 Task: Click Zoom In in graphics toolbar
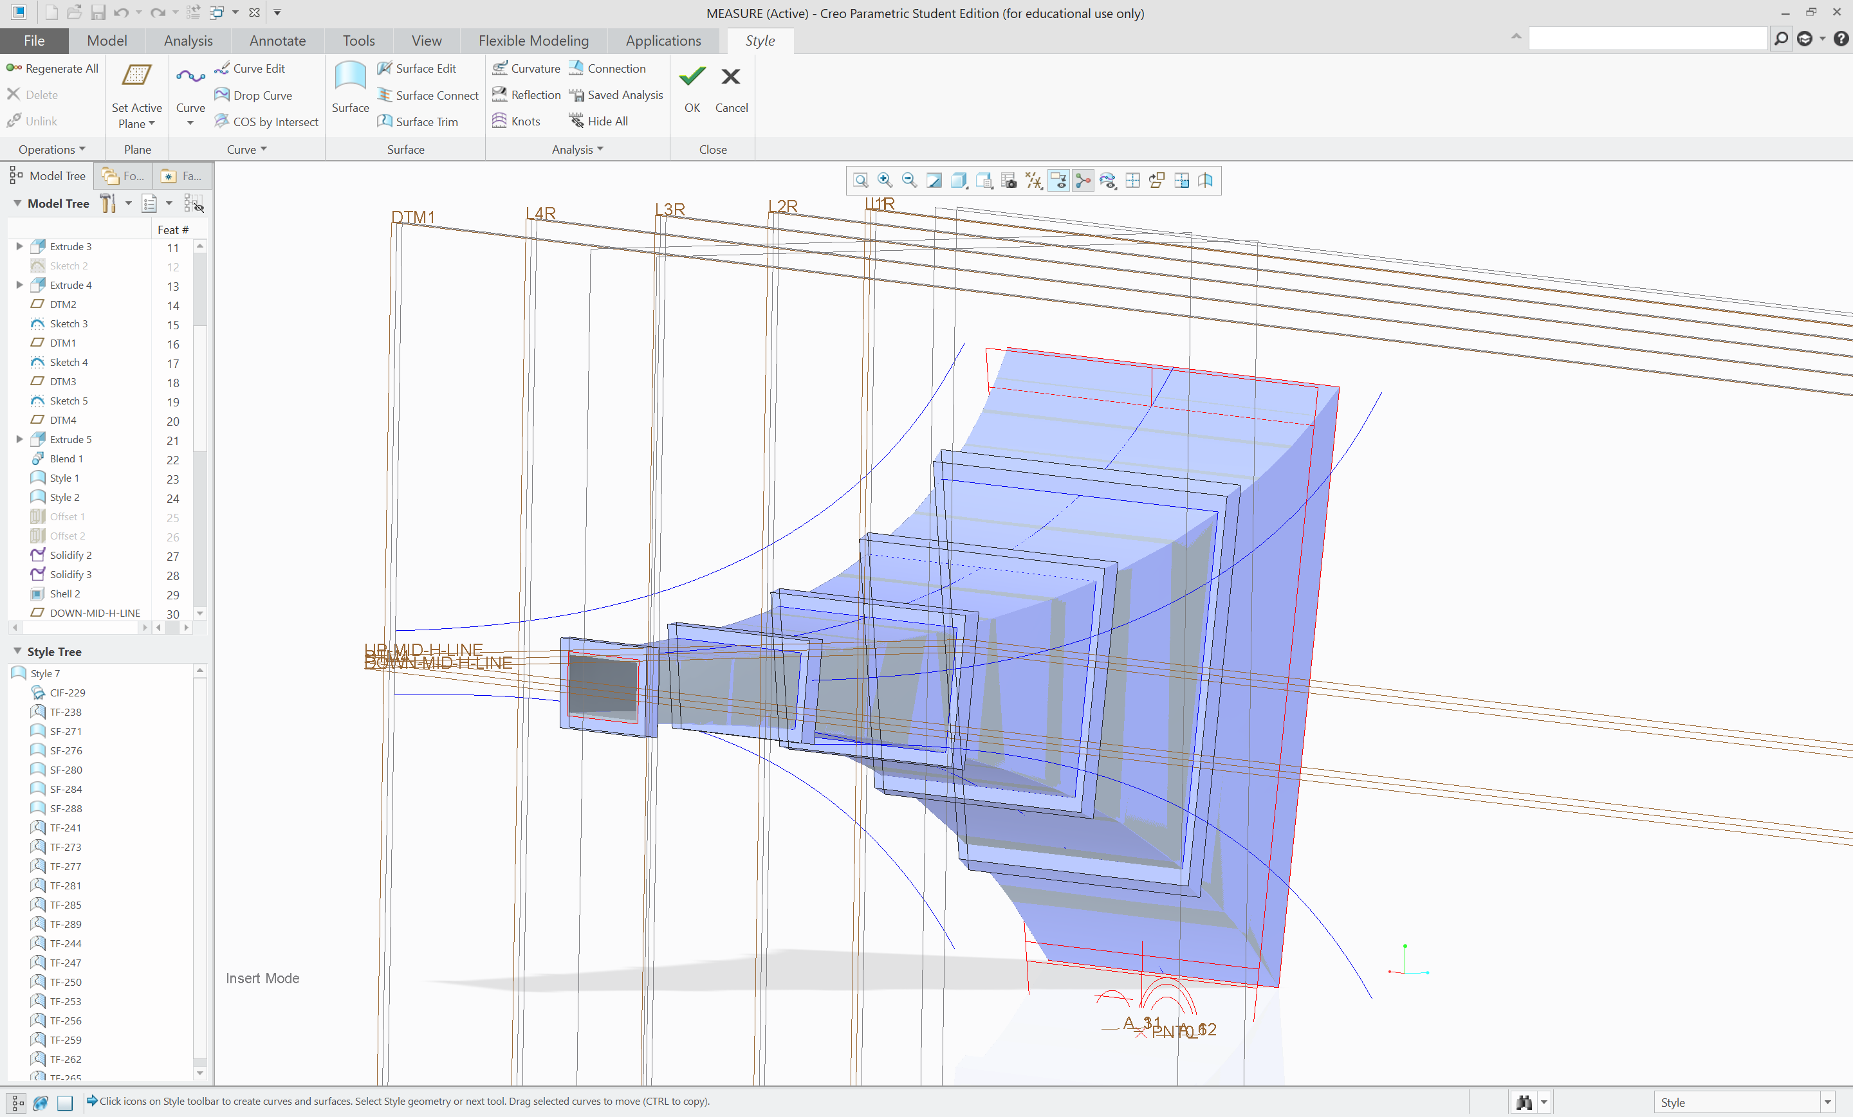pos(885,181)
